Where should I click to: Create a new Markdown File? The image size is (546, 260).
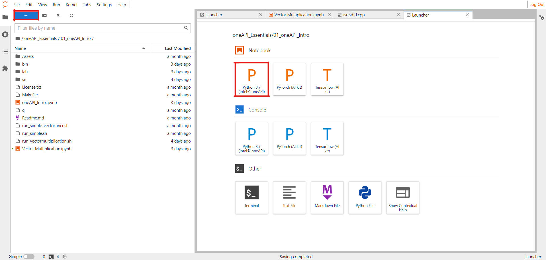[x=327, y=198]
